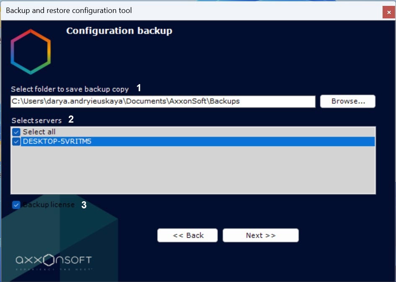Click the Browse... button

[x=348, y=101]
